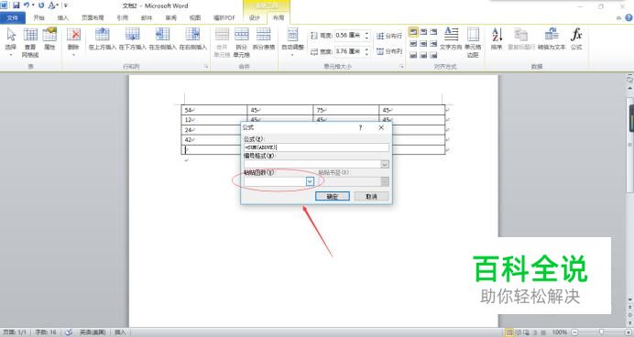Open the Paste function (粘贴函数) dropdown

pos(310,181)
